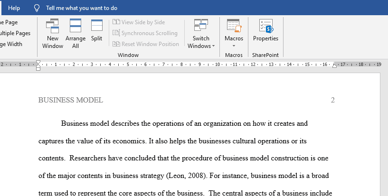Choose the One Page zoom option

9,22
